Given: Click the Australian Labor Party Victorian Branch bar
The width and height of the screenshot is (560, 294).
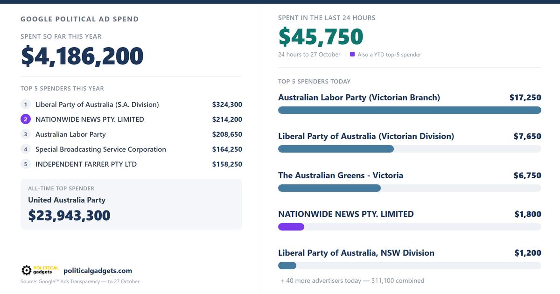Looking at the screenshot, I should coord(410,110).
